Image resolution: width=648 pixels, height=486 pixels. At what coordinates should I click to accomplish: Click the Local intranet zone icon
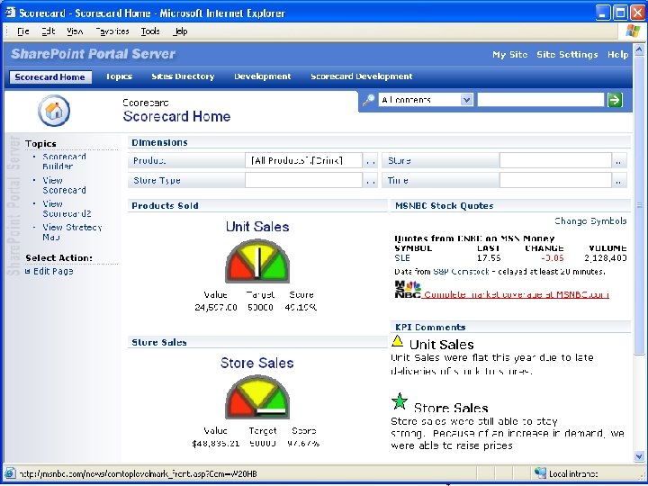pos(540,472)
